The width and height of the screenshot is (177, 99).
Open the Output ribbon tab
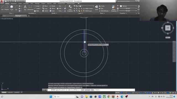(x=43, y=4)
